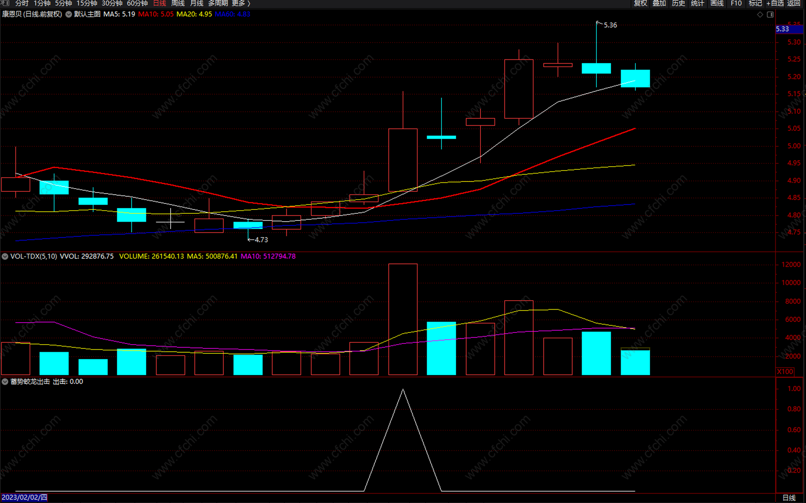
Task: Click the volume MA10: 512794.78 value
Action: click(x=268, y=256)
